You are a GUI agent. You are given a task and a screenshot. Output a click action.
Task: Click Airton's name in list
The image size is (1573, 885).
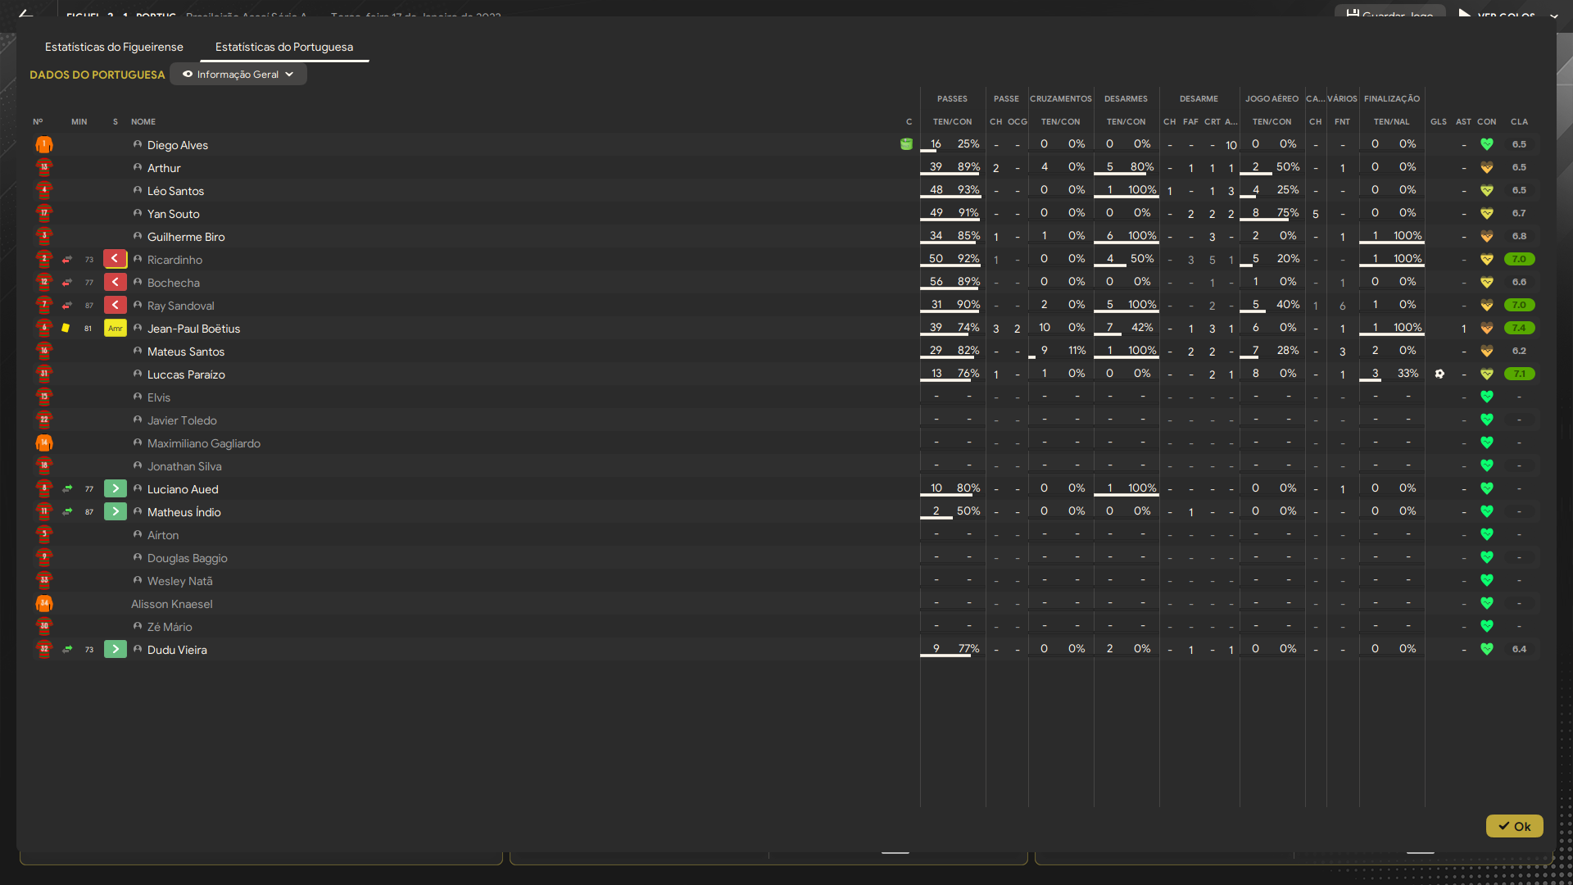pos(163,535)
